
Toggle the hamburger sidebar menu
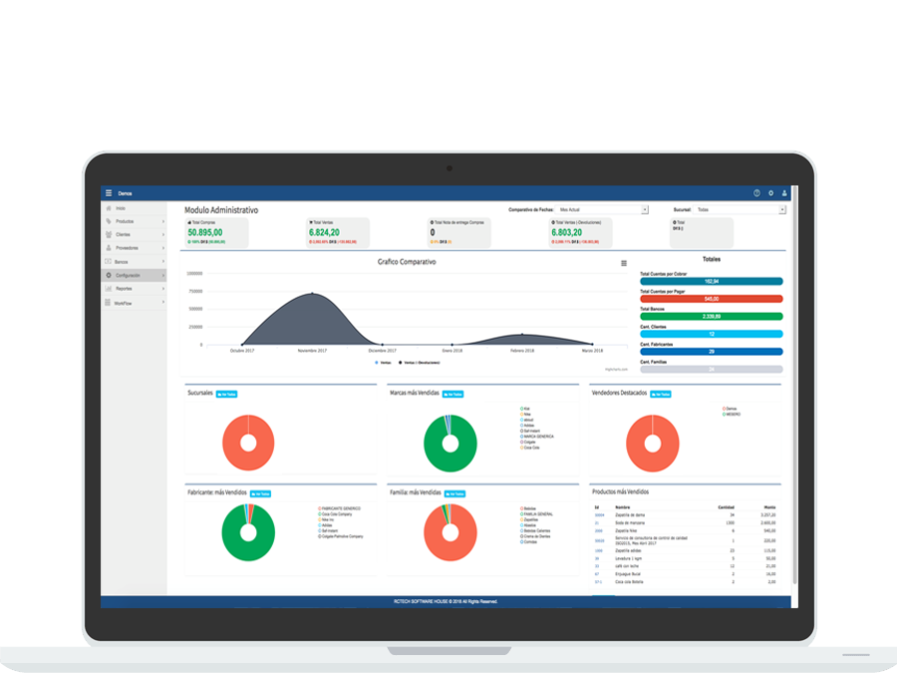click(x=109, y=192)
